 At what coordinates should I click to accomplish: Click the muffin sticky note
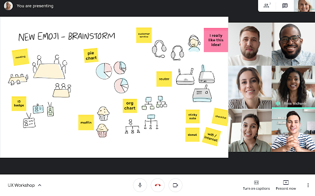[x=86, y=122]
